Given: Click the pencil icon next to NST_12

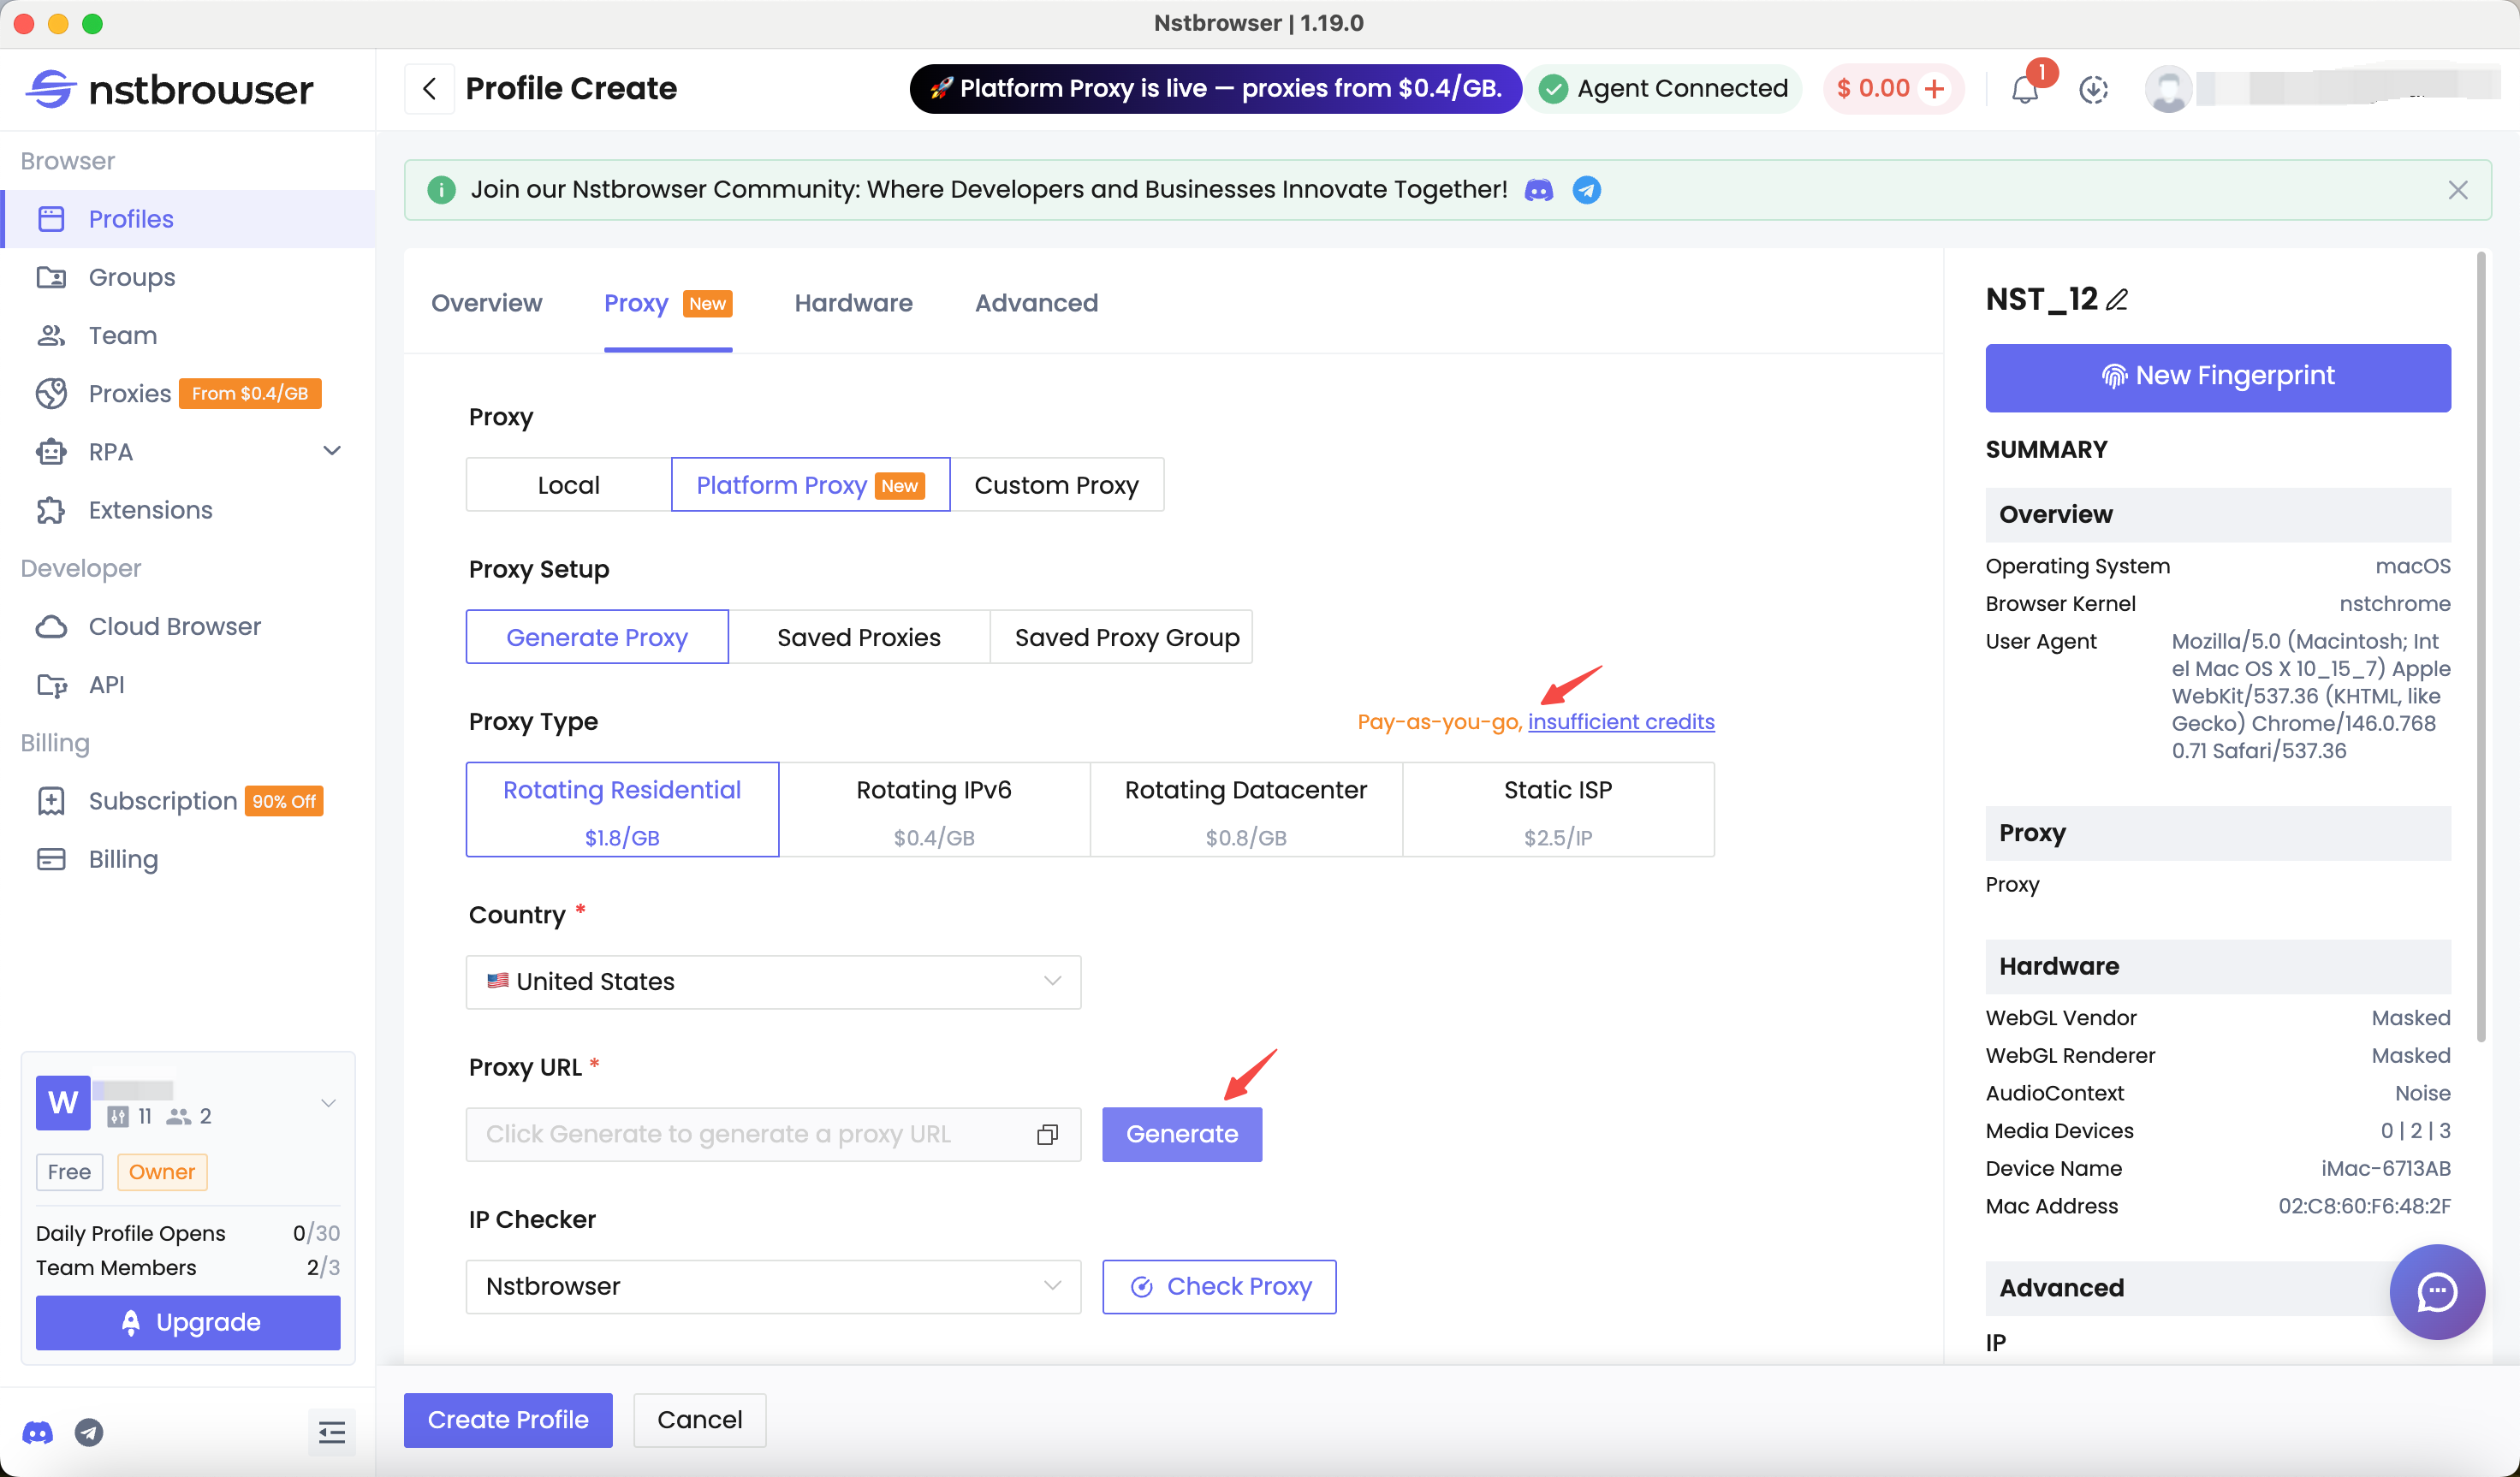Looking at the screenshot, I should pyautogui.click(x=2117, y=300).
